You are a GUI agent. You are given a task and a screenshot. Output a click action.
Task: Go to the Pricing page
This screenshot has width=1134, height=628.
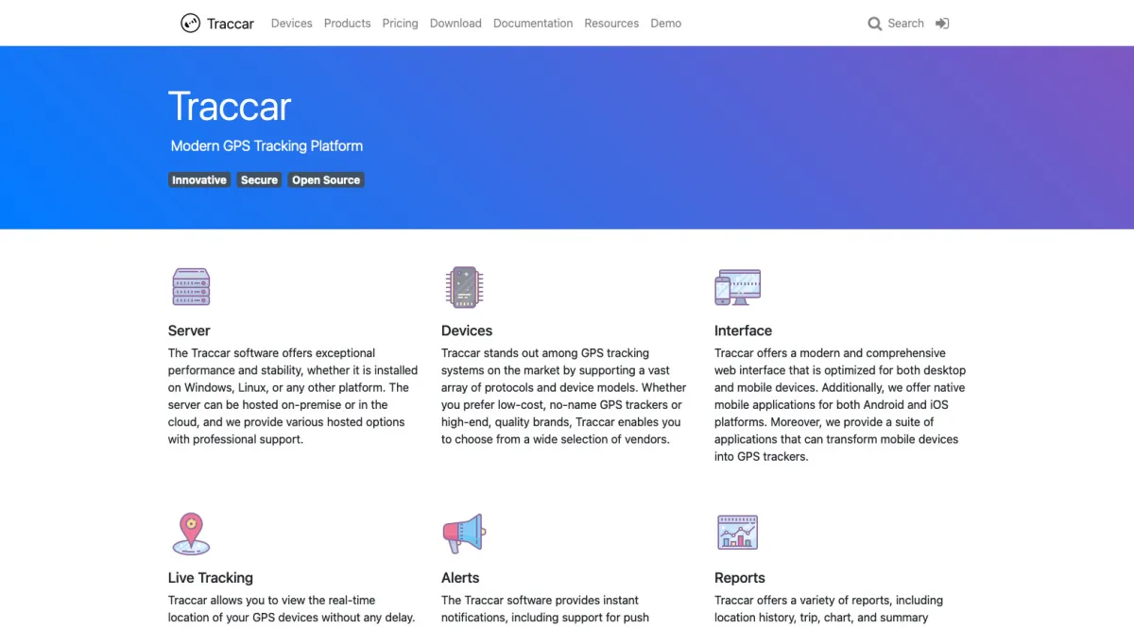400,24
